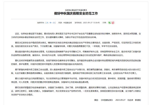Click author name 冯思波
Screen dimensions: 152x105
click(x=130, y=100)
